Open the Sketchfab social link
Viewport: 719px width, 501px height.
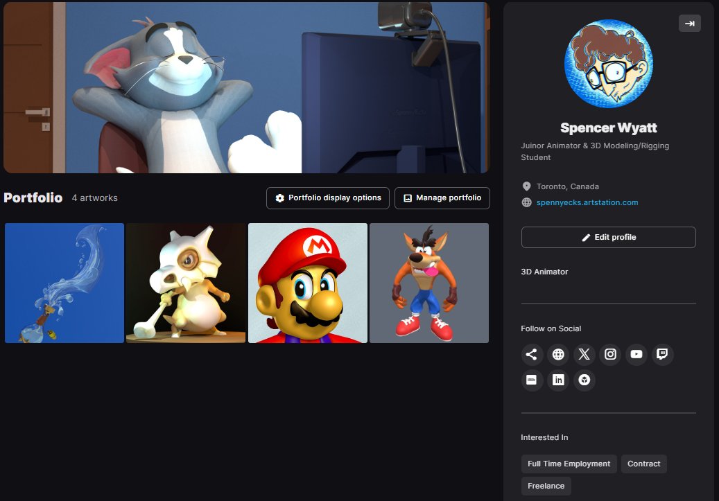[584, 380]
